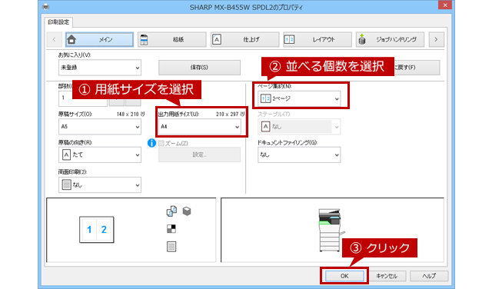492x289 pixels.
Task: Click the black-and-white checker icon in preview
Action: 171,229
